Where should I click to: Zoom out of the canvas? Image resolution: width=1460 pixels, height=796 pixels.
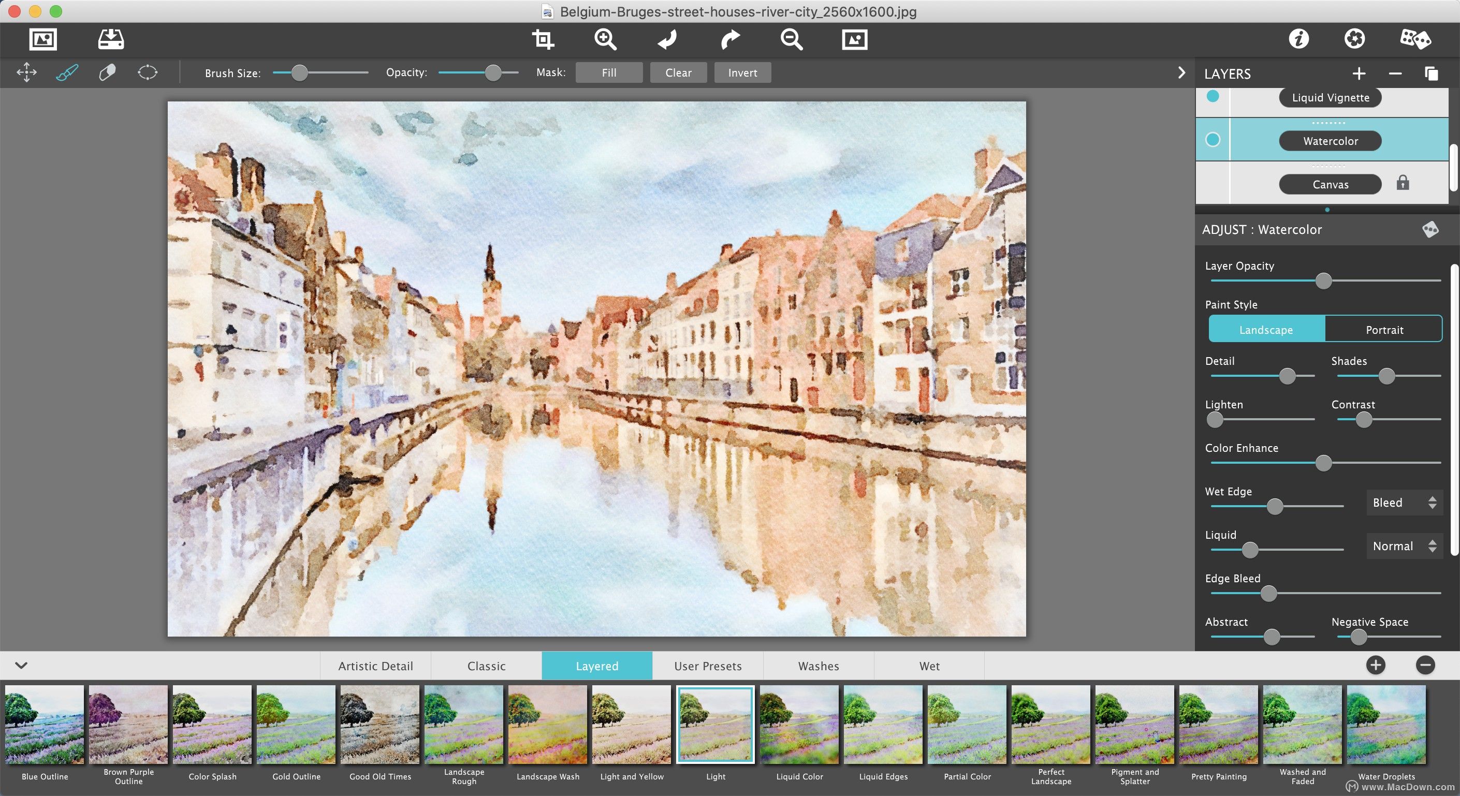(792, 39)
